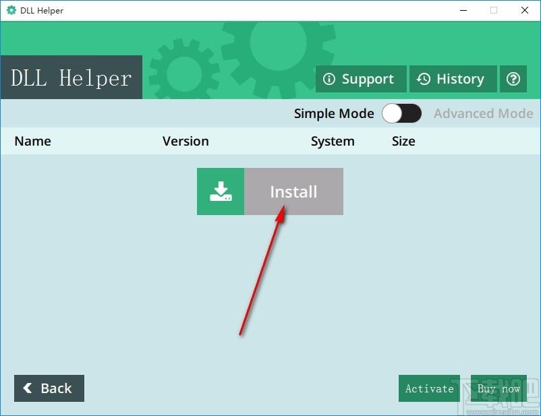Toggle the Simple/Advanced mode switch

(x=401, y=113)
